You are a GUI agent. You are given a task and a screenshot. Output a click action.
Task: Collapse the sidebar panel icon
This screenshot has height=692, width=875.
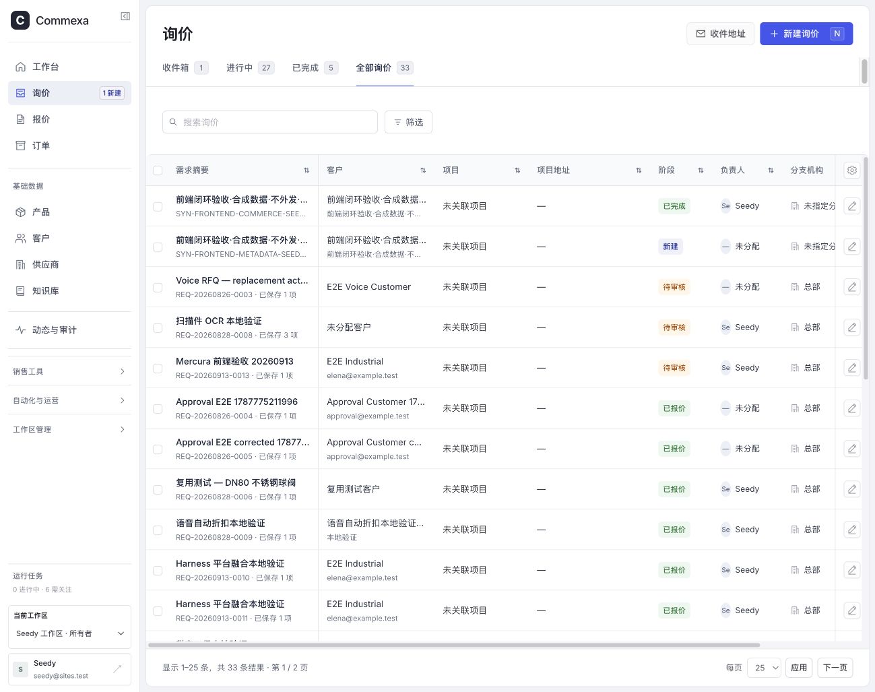125,16
